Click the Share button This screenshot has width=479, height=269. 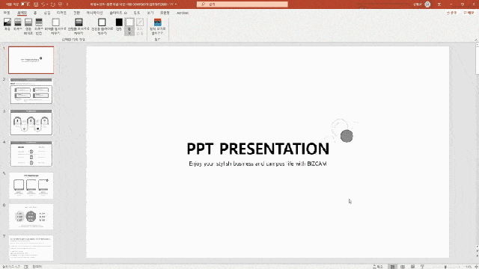451,13
